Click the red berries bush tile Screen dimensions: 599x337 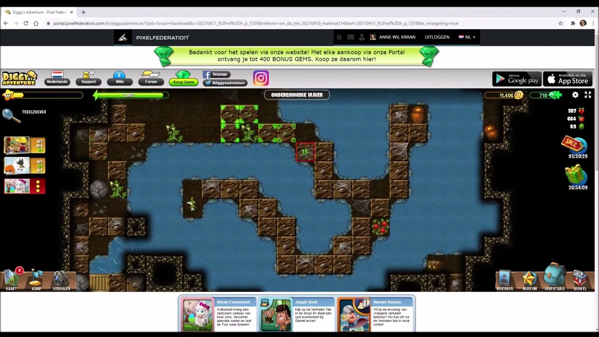[x=380, y=227]
